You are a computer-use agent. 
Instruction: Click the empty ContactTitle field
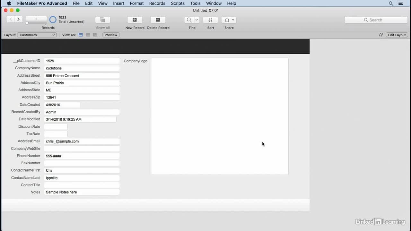pyautogui.click(x=82, y=185)
